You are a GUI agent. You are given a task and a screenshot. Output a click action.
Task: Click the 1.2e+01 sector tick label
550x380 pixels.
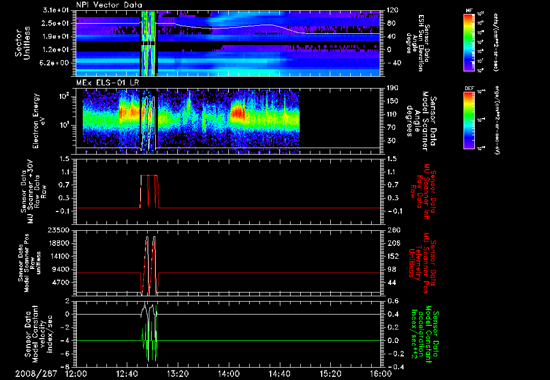coord(56,50)
